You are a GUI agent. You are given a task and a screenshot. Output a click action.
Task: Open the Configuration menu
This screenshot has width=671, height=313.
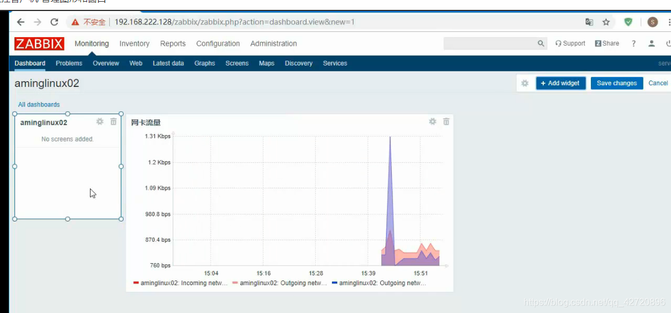pos(218,43)
